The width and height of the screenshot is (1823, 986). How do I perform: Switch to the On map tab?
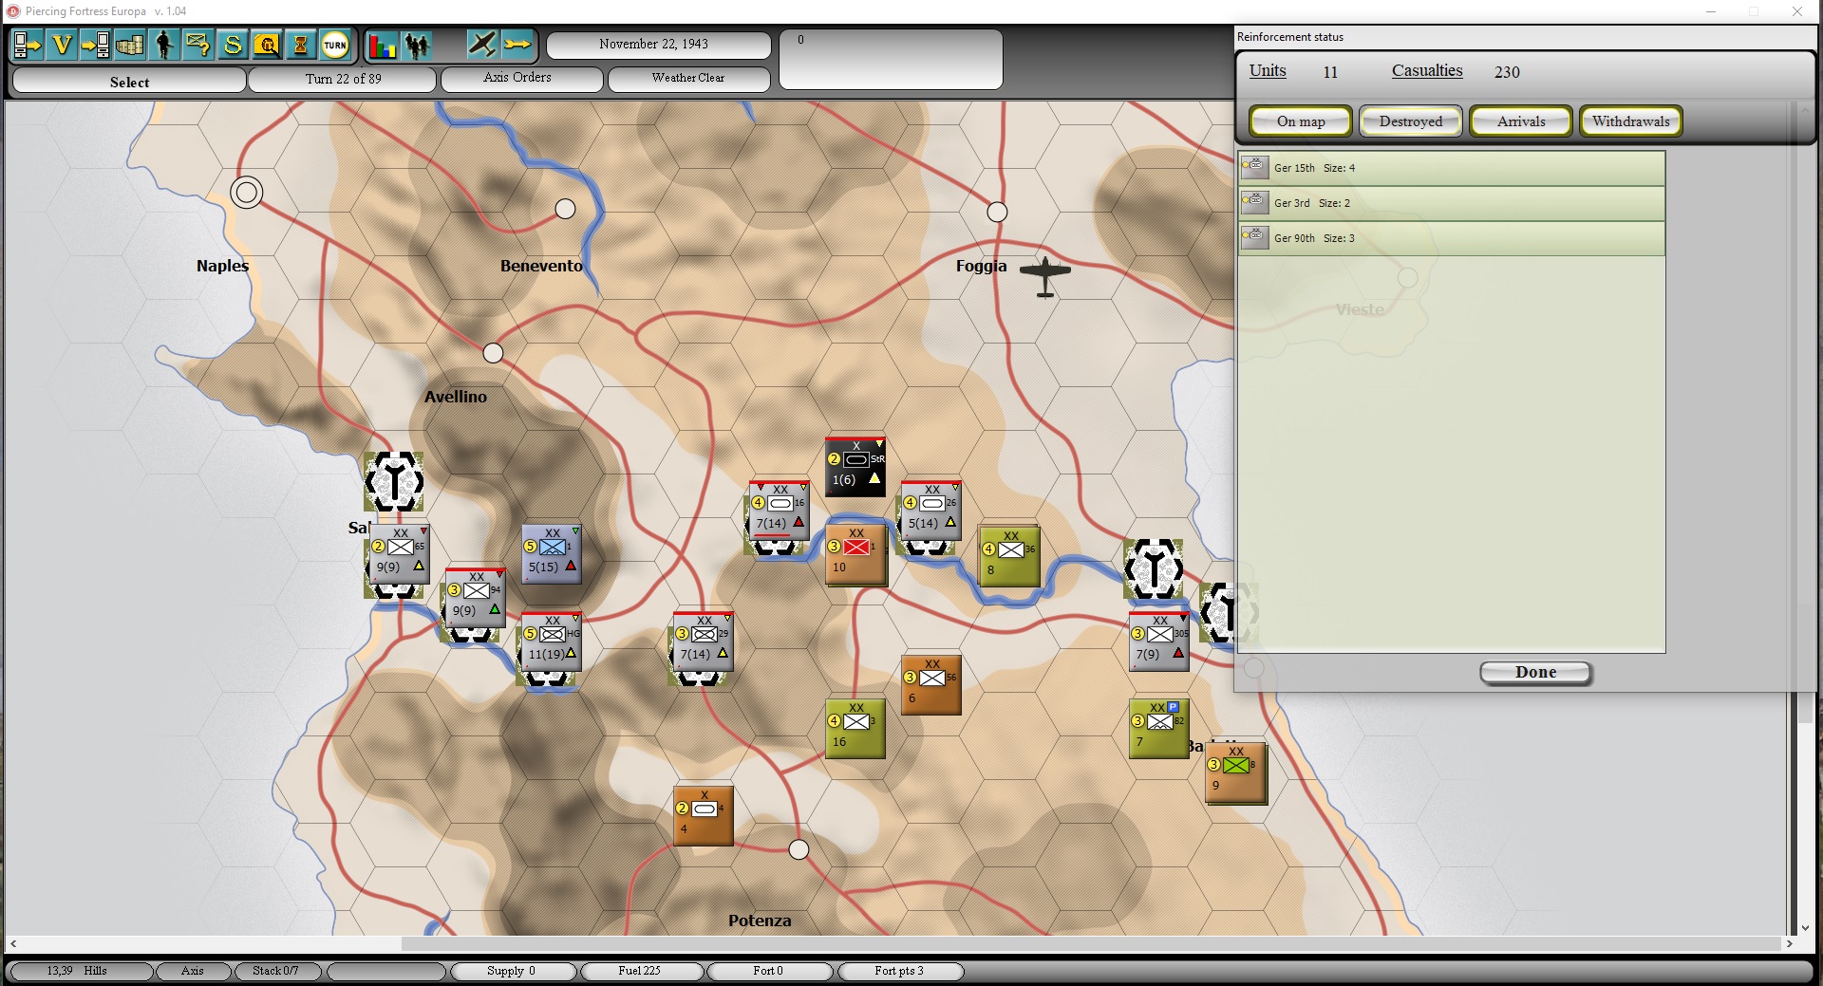(1301, 121)
